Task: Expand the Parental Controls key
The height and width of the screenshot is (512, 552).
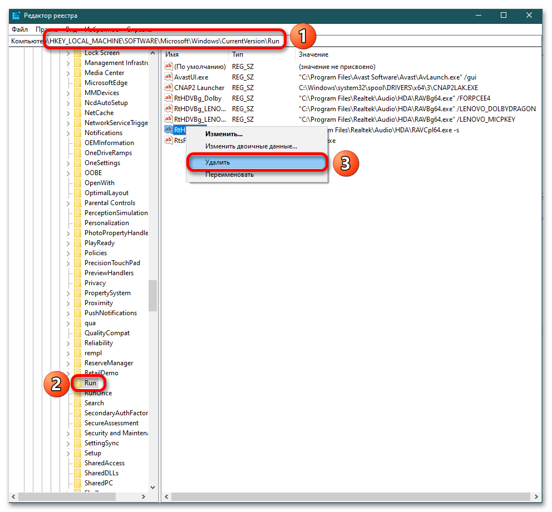Action: 68,203
